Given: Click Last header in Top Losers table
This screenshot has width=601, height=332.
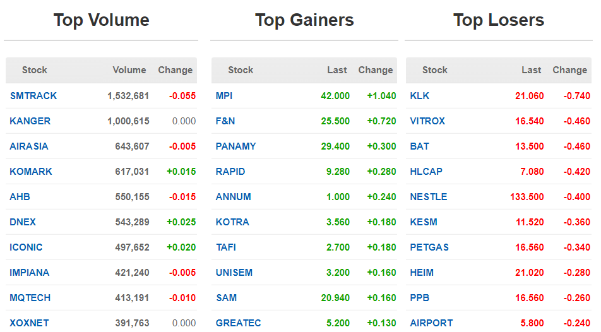Looking at the screenshot, I should (x=532, y=70).
